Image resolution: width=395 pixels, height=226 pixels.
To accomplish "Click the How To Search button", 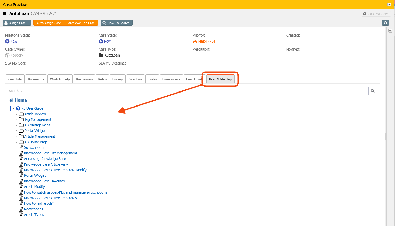I will coord(116,23).
